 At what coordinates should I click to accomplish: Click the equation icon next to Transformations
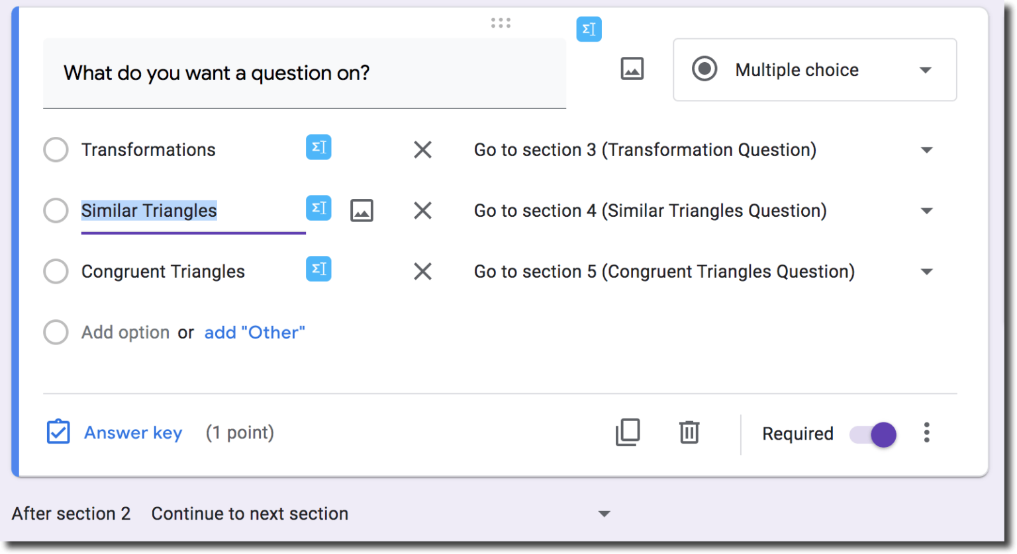pos(318,147)
